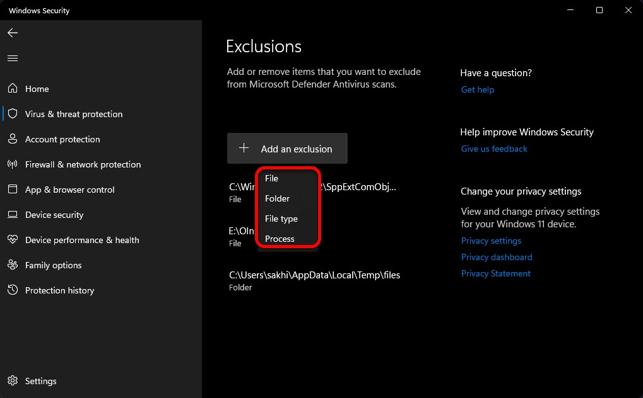Click the Home house icon
This screenshot has width=643, height=398.
(13, 88)
